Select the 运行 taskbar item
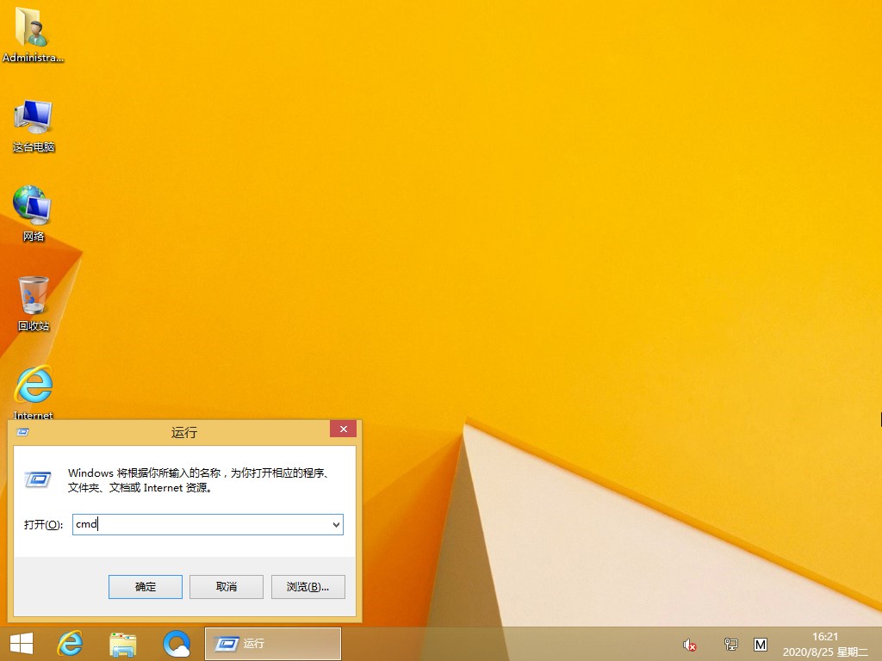Screen dimensions: 882x661 pos(272,643)
